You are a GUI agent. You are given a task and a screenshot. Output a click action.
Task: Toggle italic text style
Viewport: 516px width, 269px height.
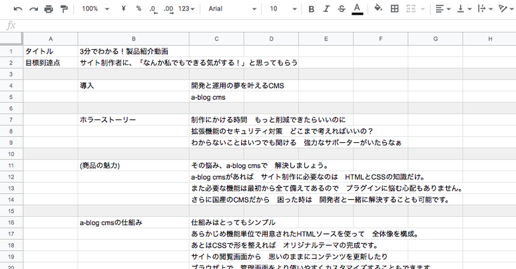click(x=326, y=9)
